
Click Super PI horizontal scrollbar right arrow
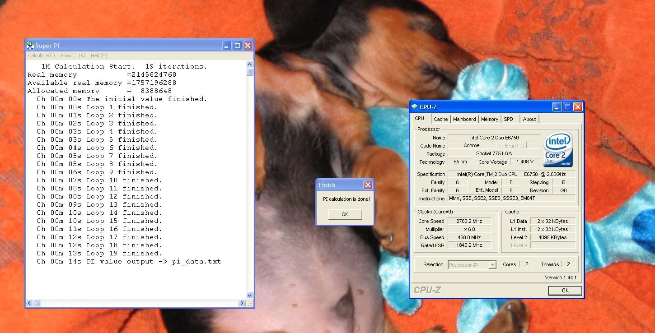coord(242,303)
